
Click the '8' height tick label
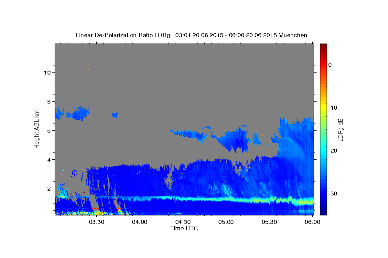tap(49, 101)
